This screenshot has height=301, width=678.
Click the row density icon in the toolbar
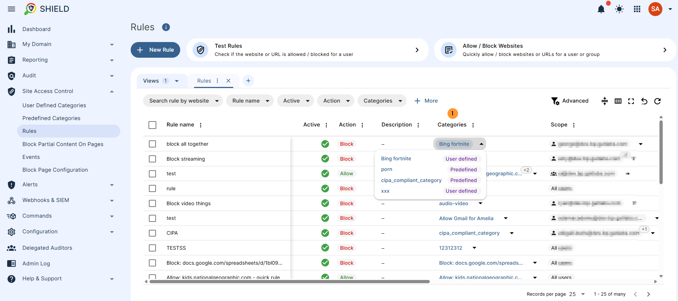click(x=605, y=101)
